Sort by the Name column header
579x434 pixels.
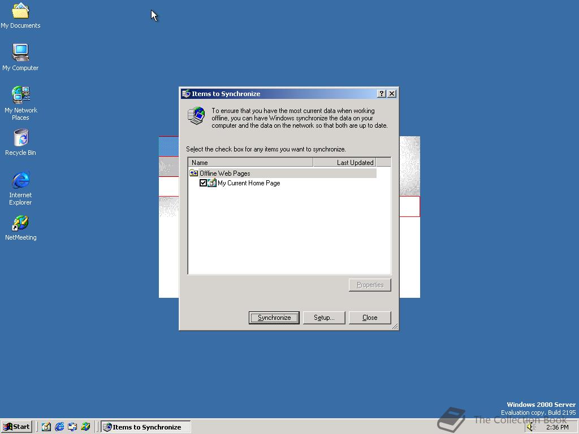250,162
